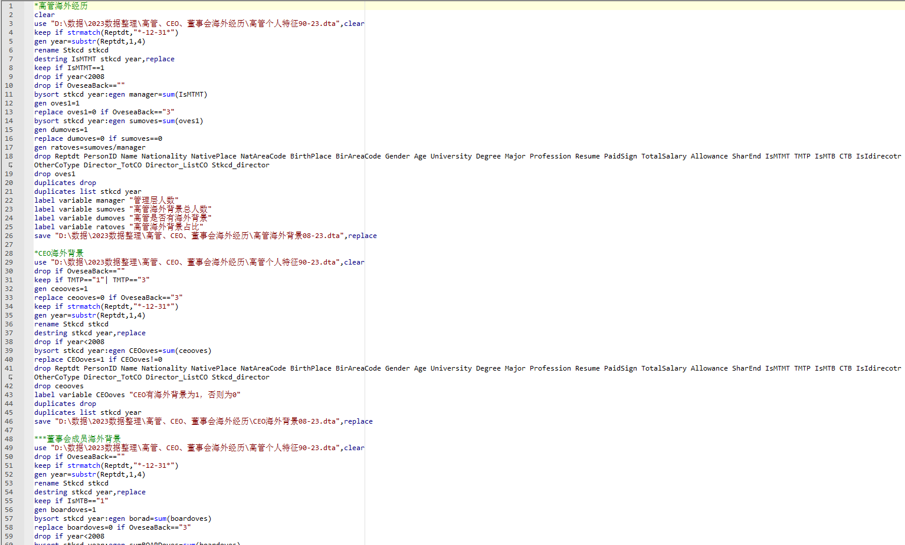The width and height of the screenshot is (905, 545).
Task: Click "drop oves1" on line 19
Action: (55, 174)
